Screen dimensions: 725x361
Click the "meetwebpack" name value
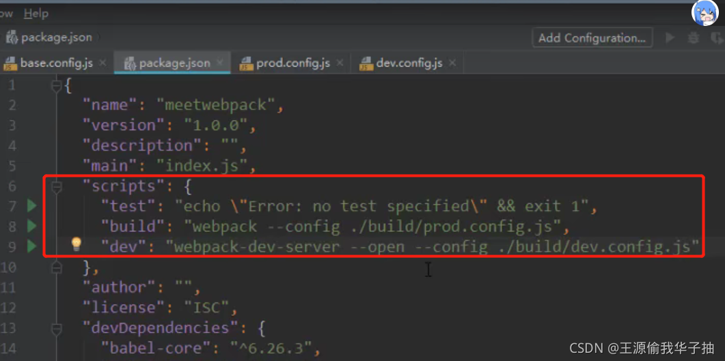coord(217,105)
